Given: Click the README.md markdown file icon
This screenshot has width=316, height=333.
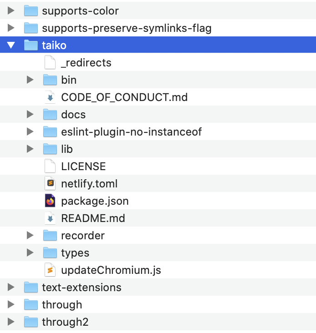Looking at the screenshot, I should (50, 218).
